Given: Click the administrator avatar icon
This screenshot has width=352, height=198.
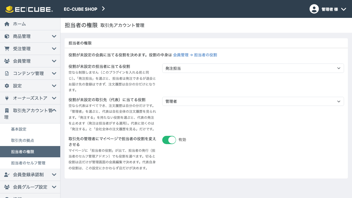Looking at the screenshot, I should click(314, 9).
